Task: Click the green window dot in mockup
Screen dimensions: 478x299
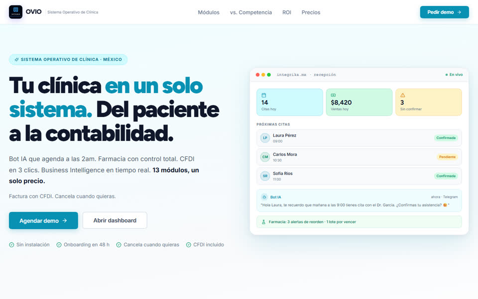Action: coord(268,75)
